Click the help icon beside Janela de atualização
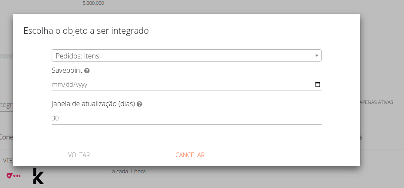The height and width of the screenshot is (188, 404). [x=140, y=104]
